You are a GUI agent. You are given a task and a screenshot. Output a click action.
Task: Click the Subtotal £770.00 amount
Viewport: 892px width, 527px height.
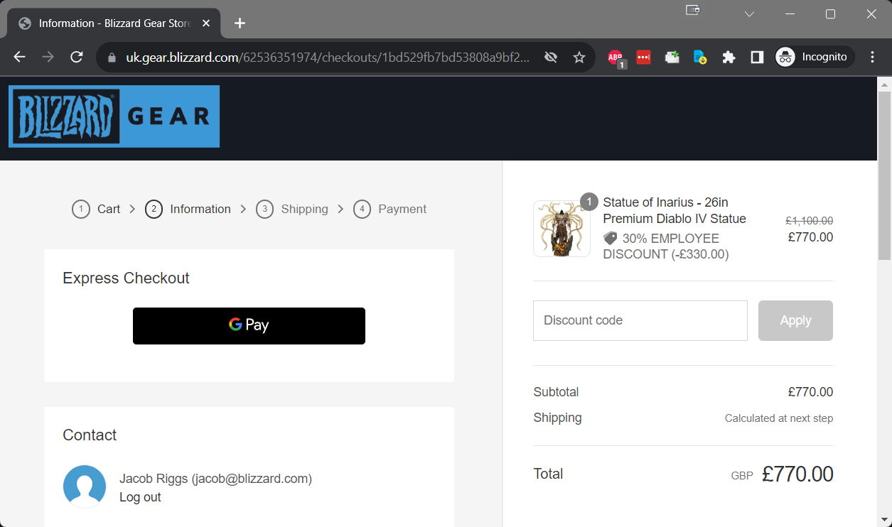coord(810,392)
